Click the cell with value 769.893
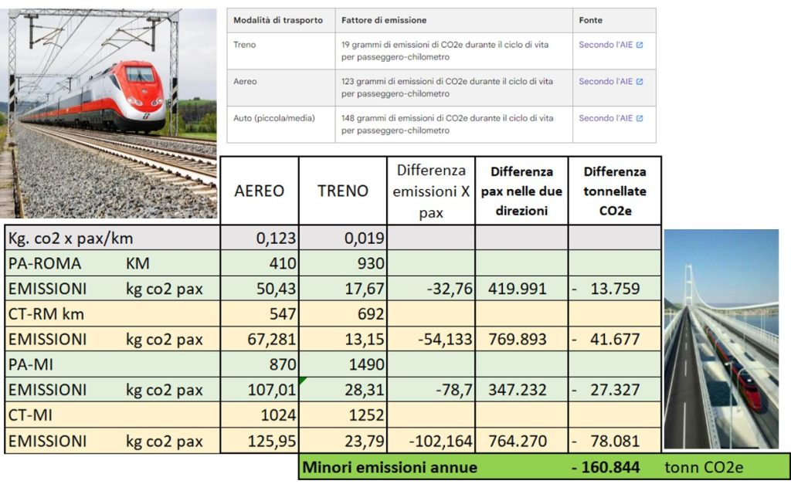 pyautogui.click(x=521, y=339)
